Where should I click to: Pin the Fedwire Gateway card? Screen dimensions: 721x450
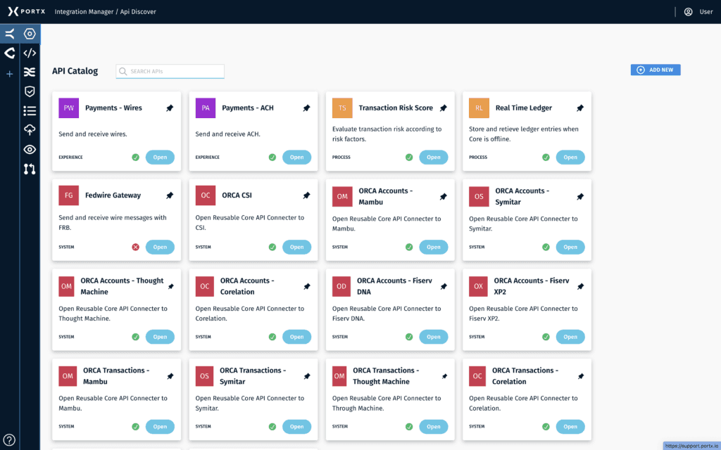click(170, 195)
